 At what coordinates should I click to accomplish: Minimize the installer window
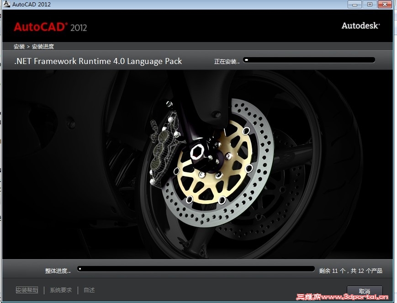(x=354, y=4)
